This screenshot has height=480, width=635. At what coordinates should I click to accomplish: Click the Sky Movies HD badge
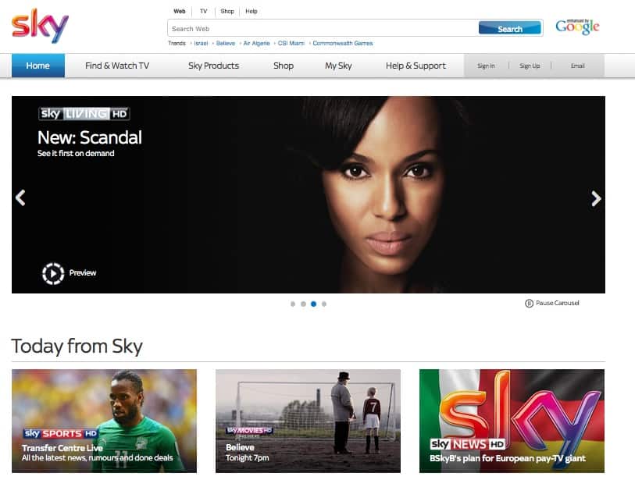(x=249, y=431)
